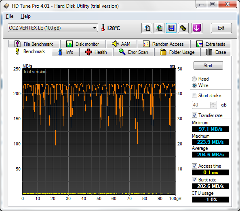Click the copy screenshot to clipboard icon
The height and width of the screenshot is (211, 240).
click(159, 28)
